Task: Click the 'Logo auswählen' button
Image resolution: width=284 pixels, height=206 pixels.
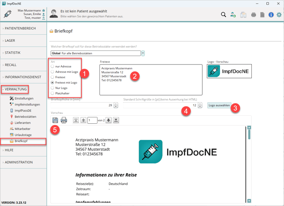Action: 219,105
